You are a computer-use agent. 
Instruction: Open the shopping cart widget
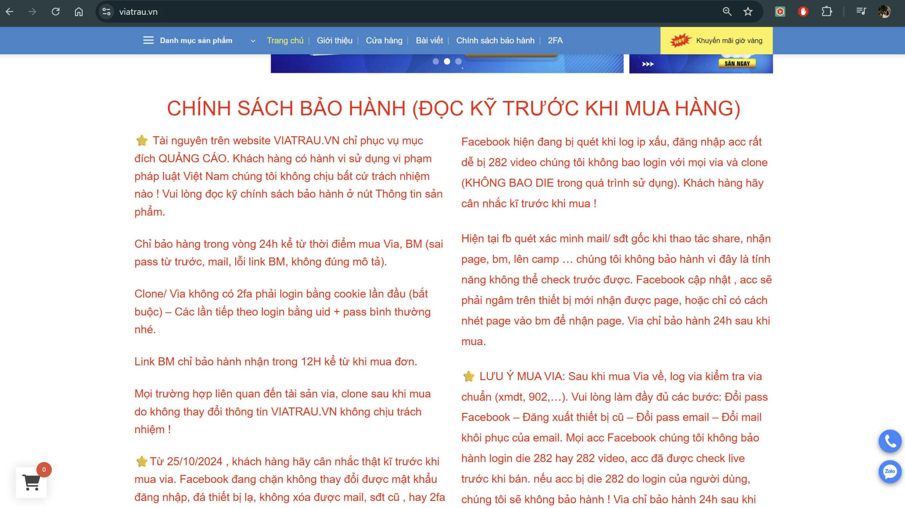click(x=31, y=483)
